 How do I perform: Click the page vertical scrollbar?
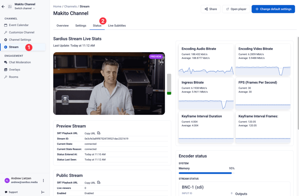[298, 83]
